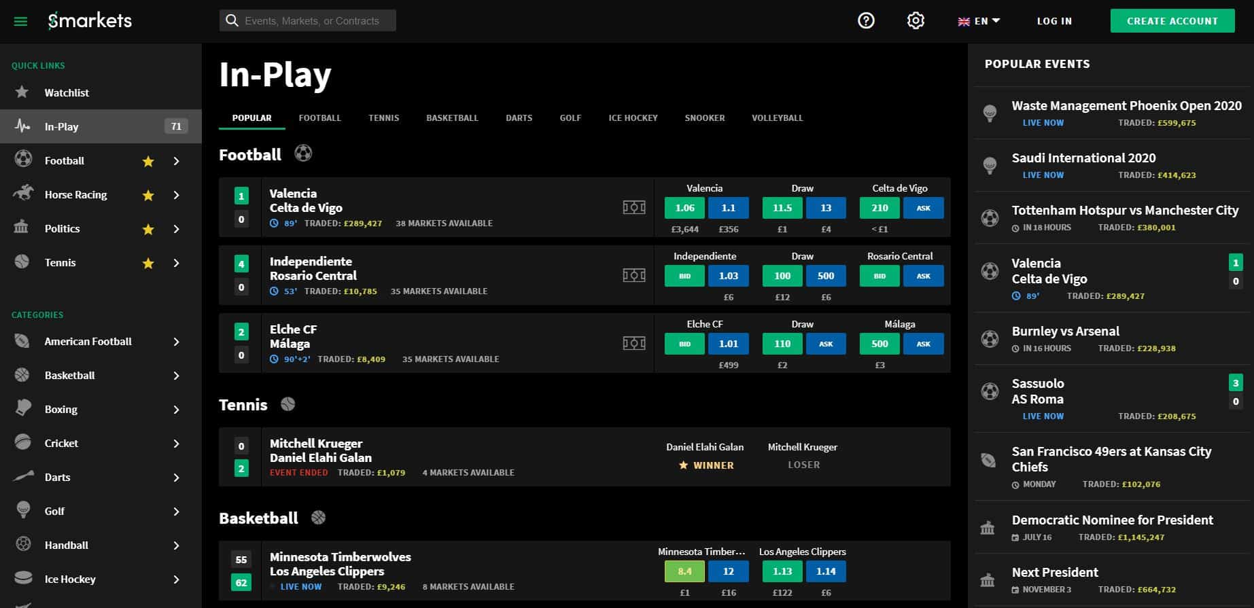The width and height of the screenshot is (1254, 608).
Task: Expand the Horse Racing chevron
Action: point(177,195)
